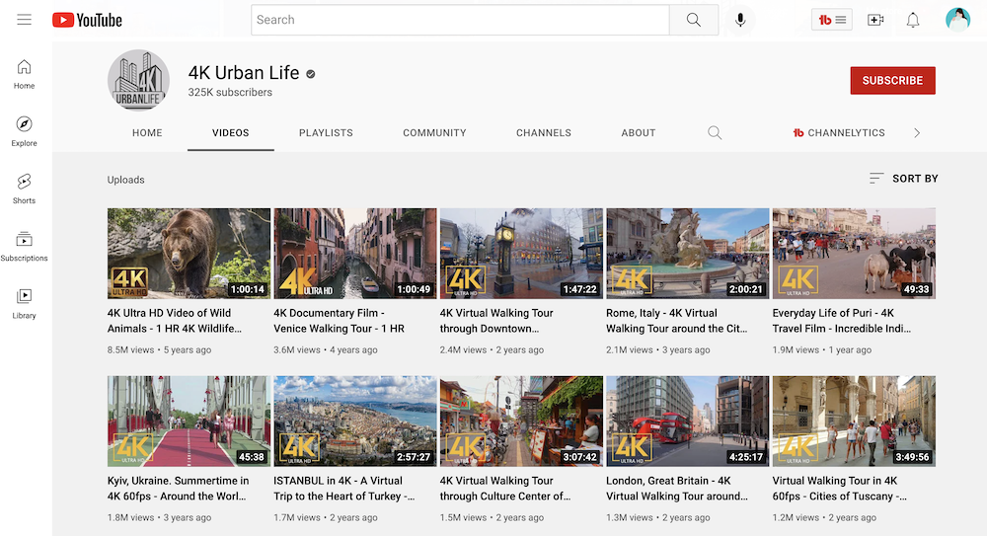Open the hamburger guide menu
The width and height of the screenshot is (987, 536).
(24, 20)
